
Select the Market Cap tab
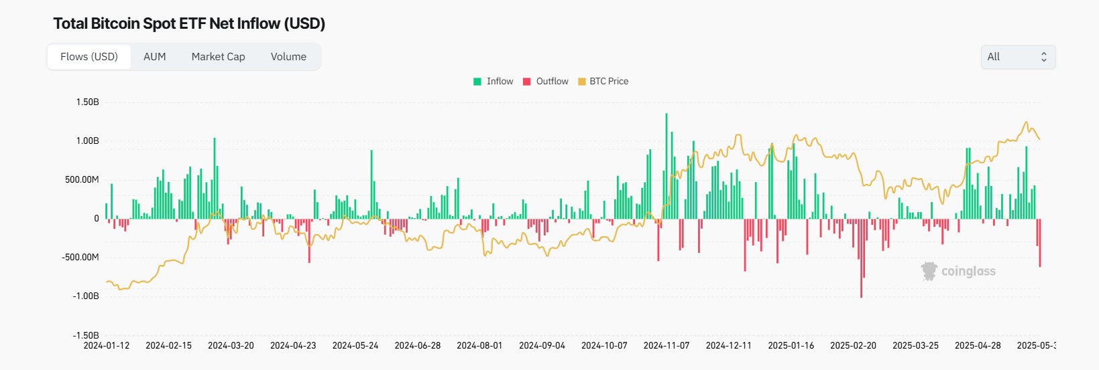(x=218, y=57)
